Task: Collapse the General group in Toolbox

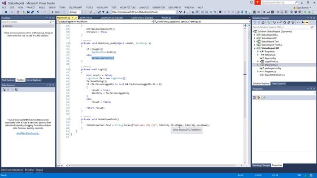Action: 3,26
